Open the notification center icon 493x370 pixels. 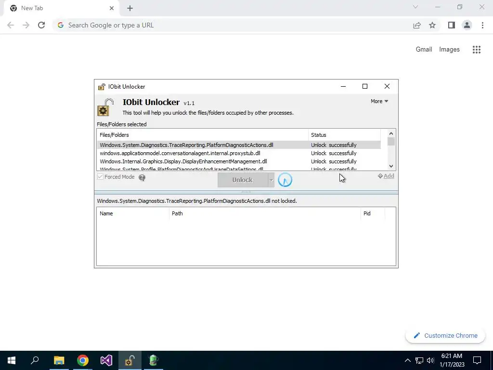pos(477,360)
